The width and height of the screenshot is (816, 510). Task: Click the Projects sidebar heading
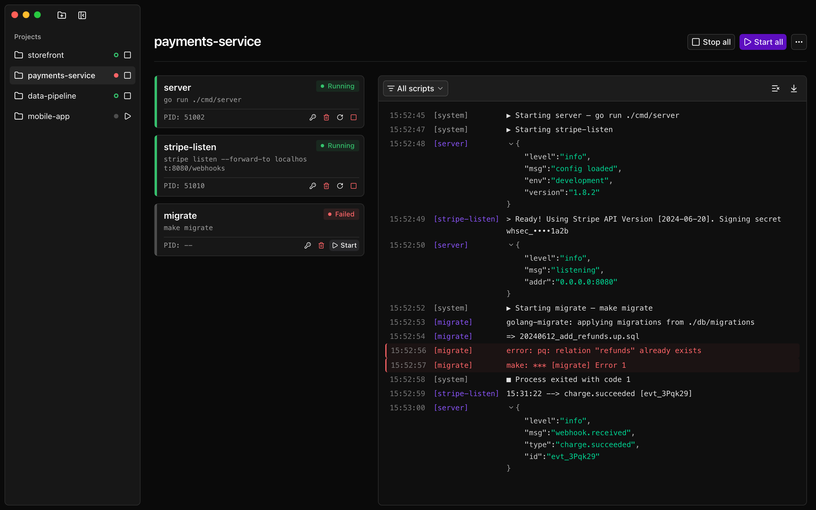coord(28,37)
